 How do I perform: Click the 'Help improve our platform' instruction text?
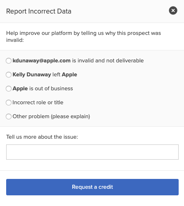click(x=83, y=37)
